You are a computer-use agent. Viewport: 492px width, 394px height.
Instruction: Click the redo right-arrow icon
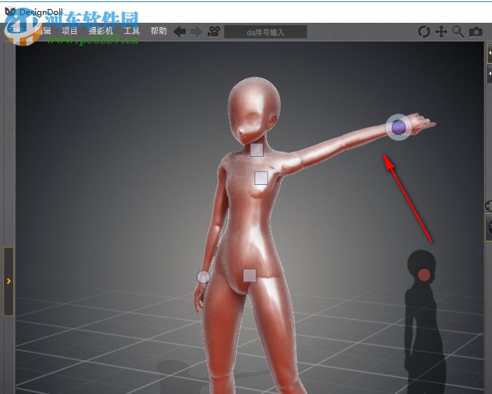tap(197, 32)
